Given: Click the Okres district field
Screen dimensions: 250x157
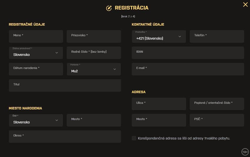Looking at the screenshot, I should 65,137.
